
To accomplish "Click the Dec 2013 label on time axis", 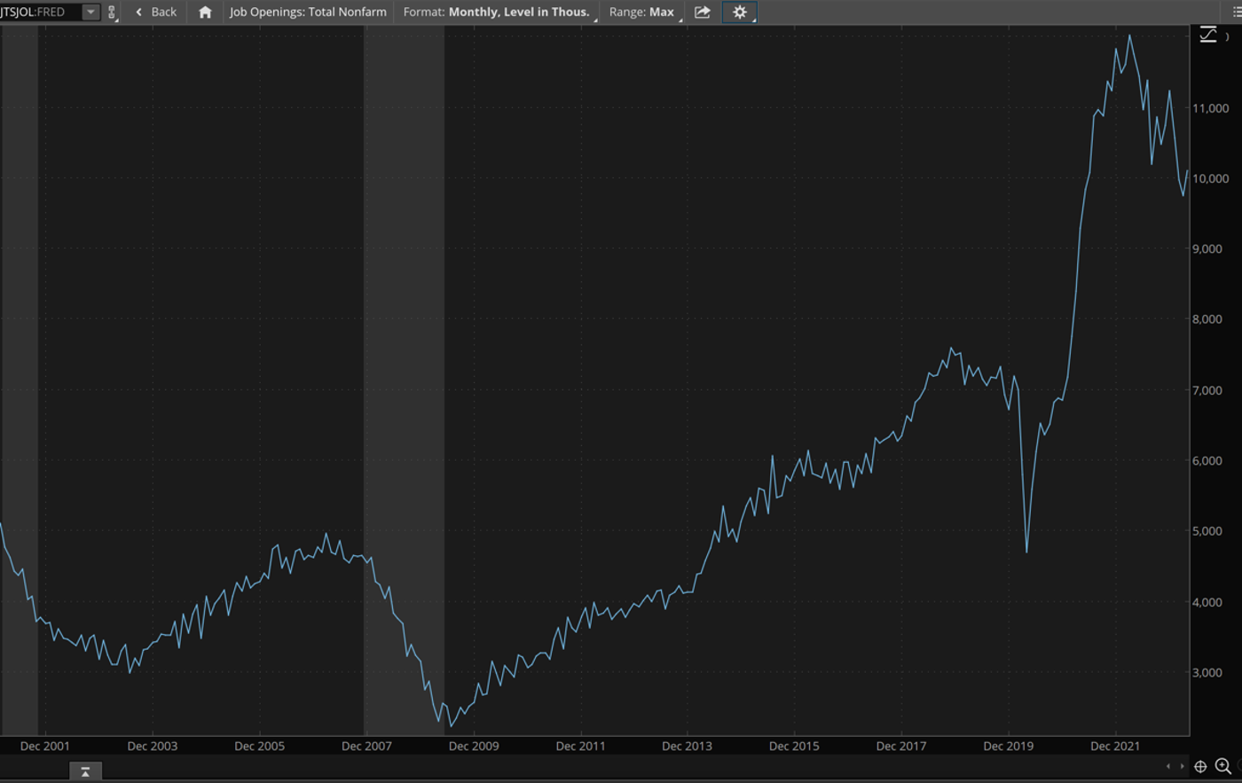I will [687, 746].
